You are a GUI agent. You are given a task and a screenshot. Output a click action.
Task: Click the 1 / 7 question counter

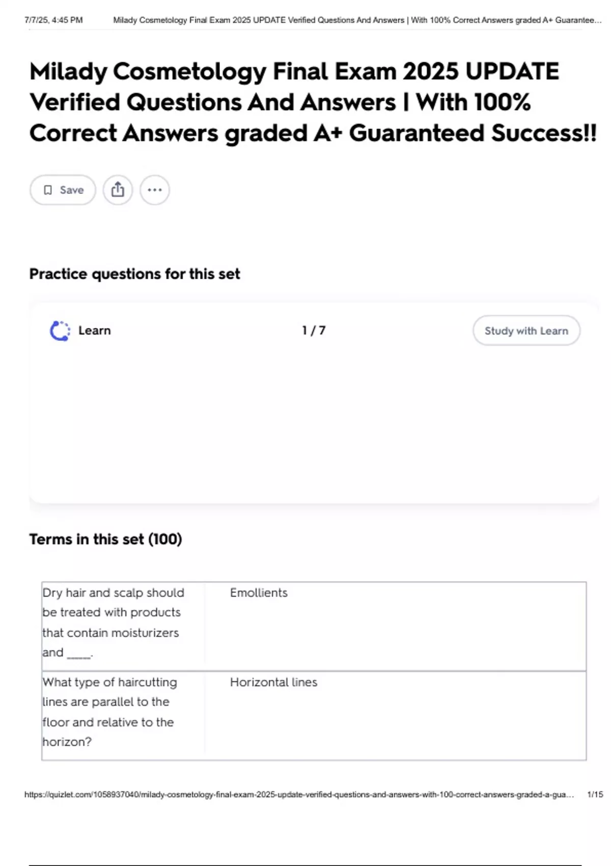(x=314, y=331)
